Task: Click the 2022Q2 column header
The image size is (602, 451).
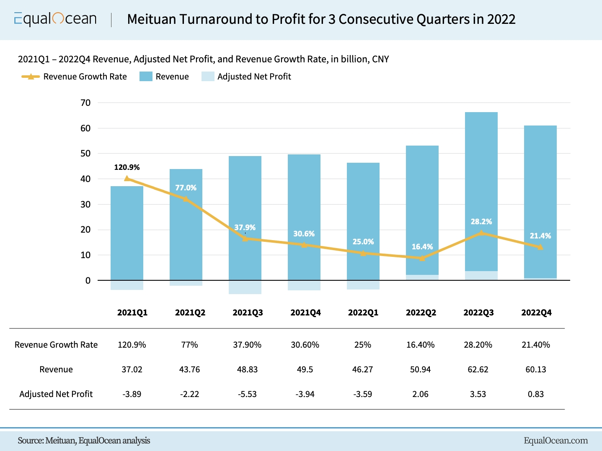Action: 421,313
